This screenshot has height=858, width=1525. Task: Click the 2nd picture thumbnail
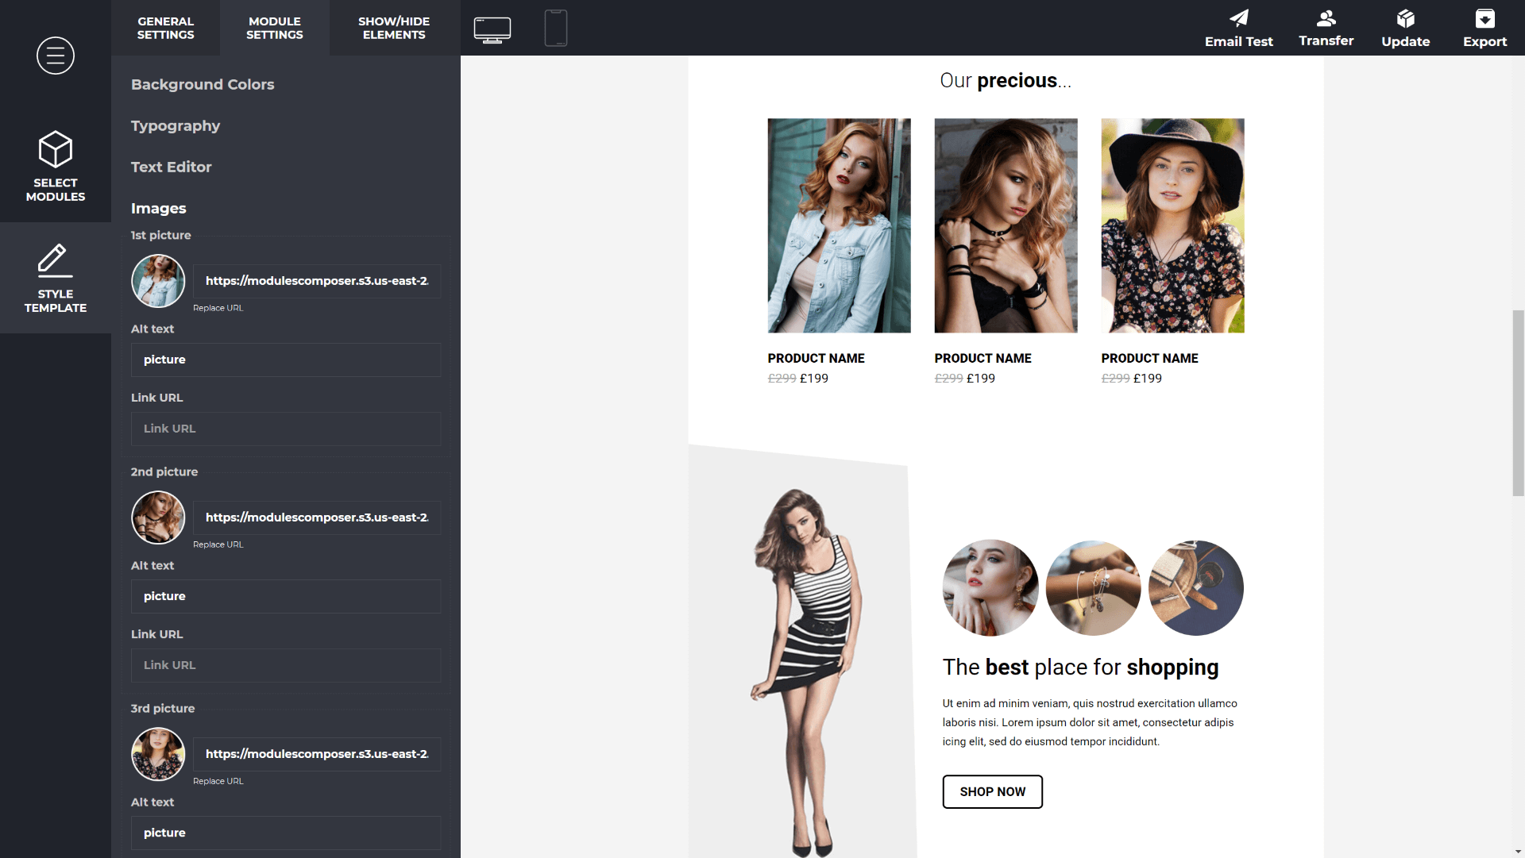coord(157,517)
